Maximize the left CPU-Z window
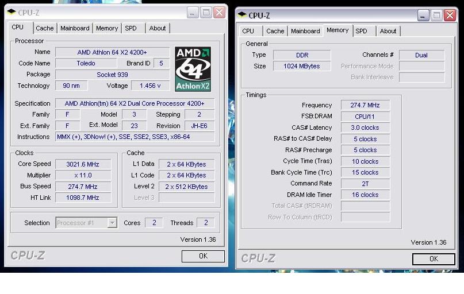Image resolution: width=464 pixels, height=294 pixels. coord(206,13)
